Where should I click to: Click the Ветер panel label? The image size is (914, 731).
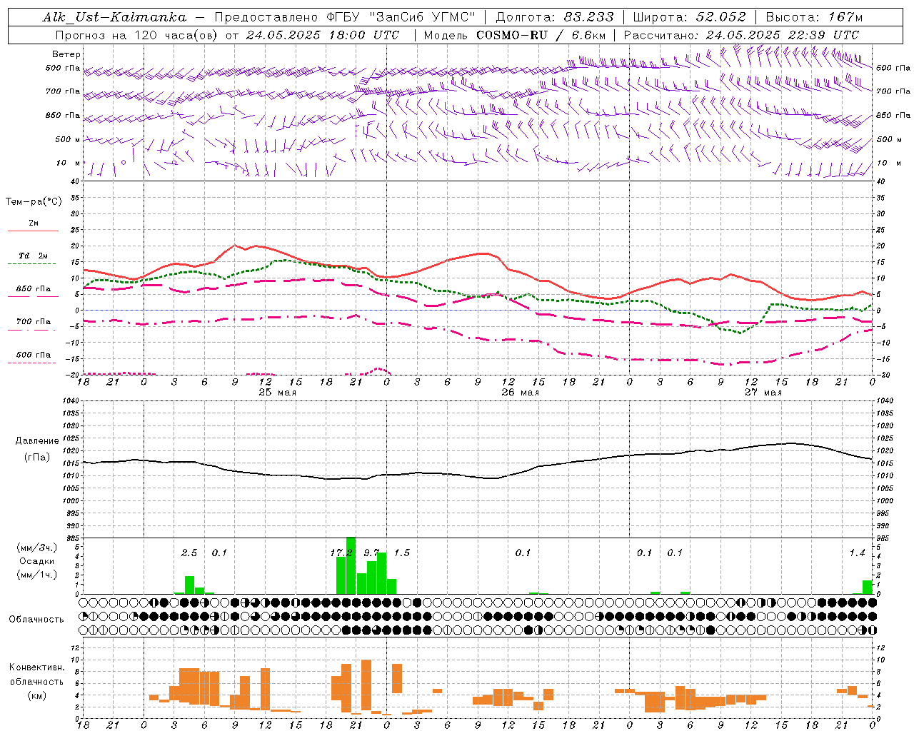(x=66, y=54)
